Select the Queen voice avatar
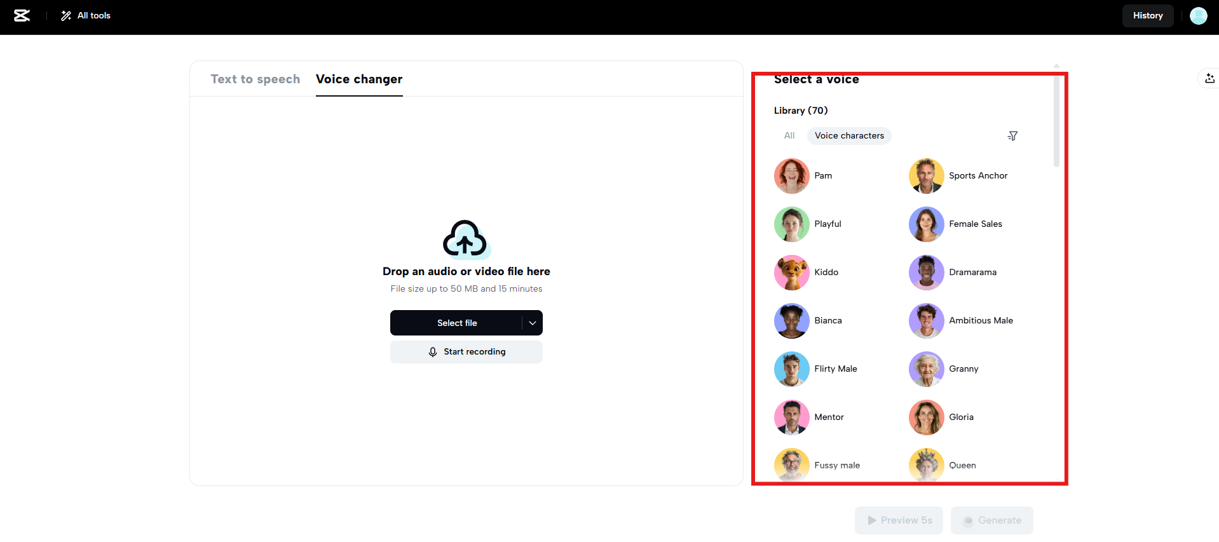Viewport: 1219px width, 542px height. [927, 465]
